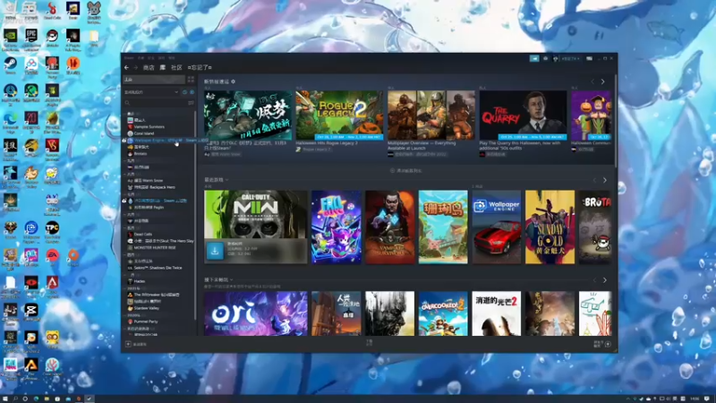Go forward with Steam's right arrow
This screenshot has height=403, width=716.
tap(136, 68)
